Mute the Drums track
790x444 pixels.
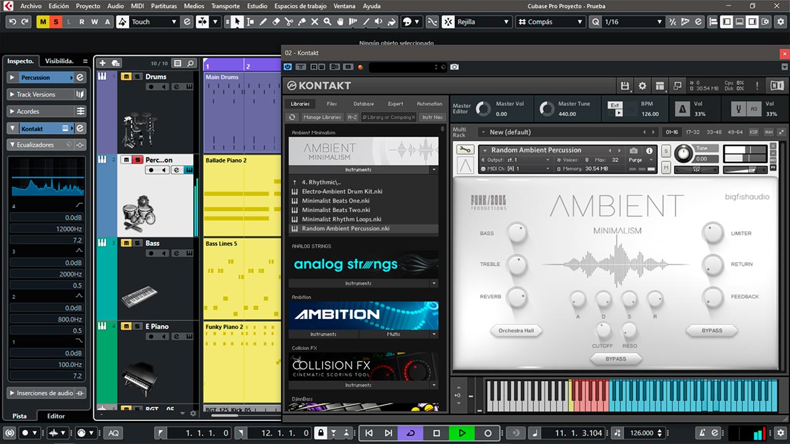click(x=126, y=77)
